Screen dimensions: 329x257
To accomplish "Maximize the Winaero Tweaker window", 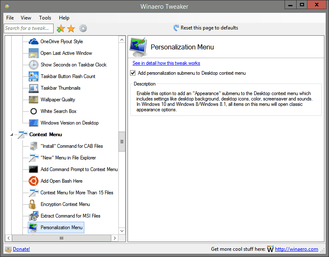I will tap(302, 5).
